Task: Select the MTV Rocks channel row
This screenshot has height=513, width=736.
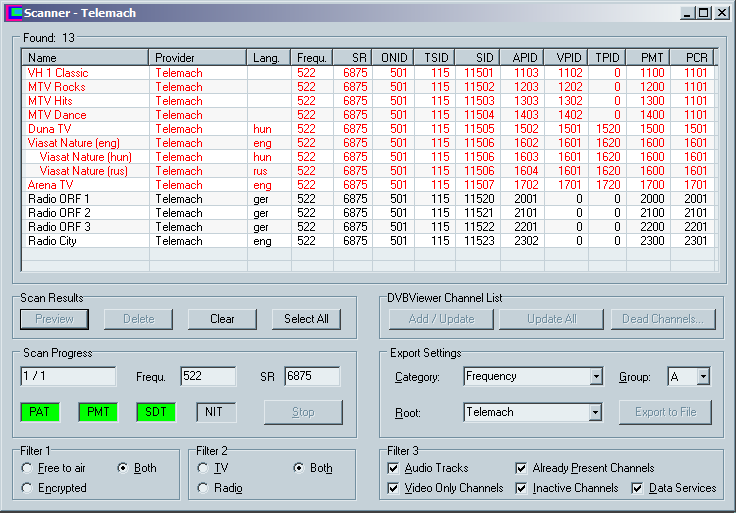Action: 368,87
